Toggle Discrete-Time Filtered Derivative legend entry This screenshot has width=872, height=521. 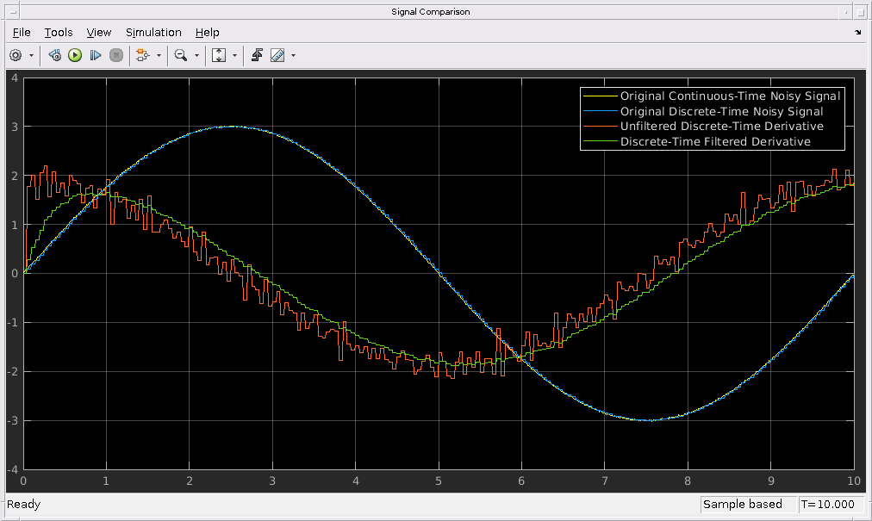[x=715, y=142]
